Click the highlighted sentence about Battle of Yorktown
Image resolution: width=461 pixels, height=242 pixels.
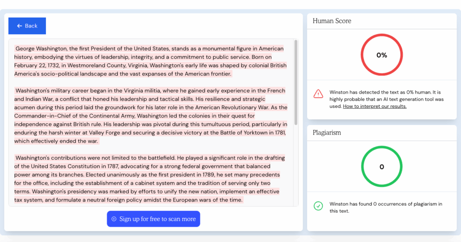(x=150, y=132)
